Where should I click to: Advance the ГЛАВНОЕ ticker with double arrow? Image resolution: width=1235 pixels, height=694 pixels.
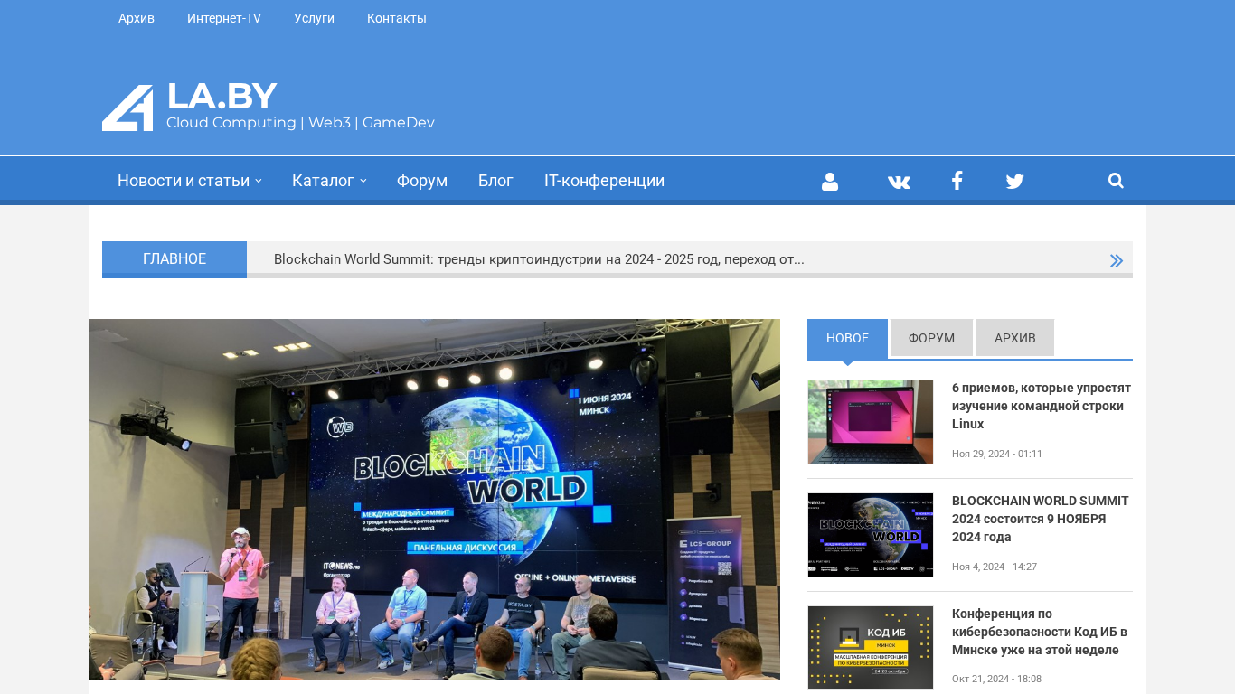[x=1117, y=260]
